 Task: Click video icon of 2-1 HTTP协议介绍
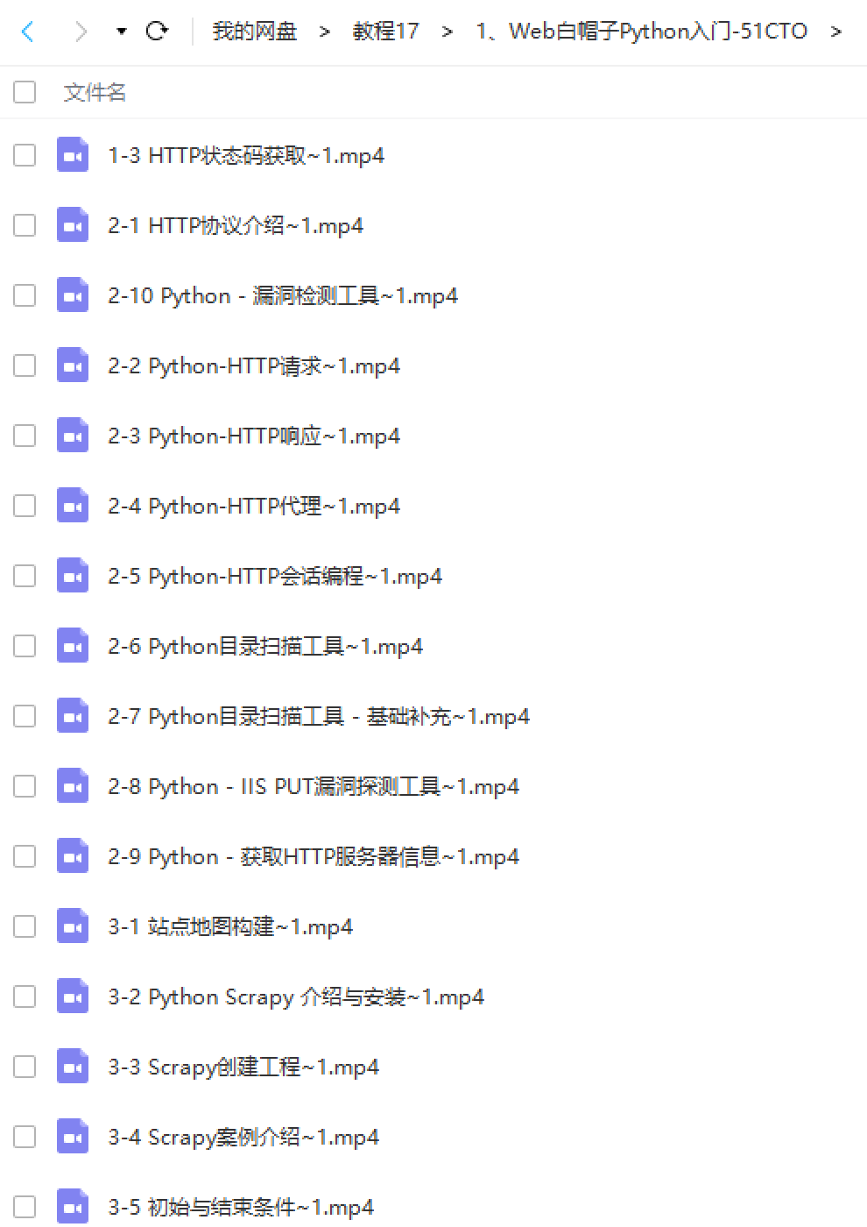click(x=73, y=225)
